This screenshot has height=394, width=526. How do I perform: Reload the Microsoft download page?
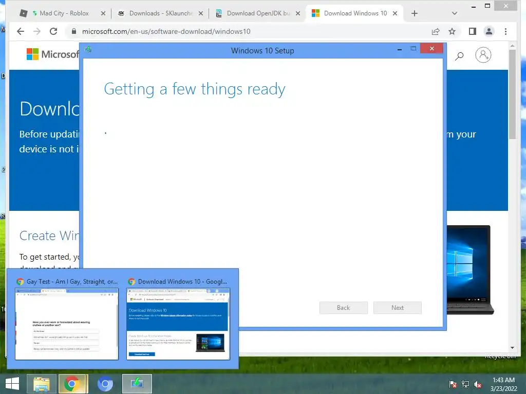53,31
